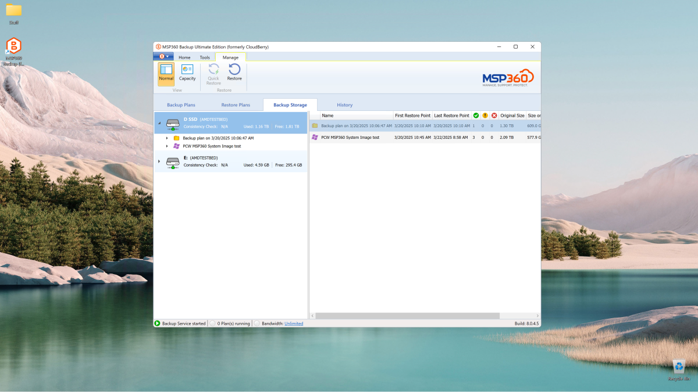Select the Manage ribbon tab
This screenshot has height=392, width=698.
point(230,57)
